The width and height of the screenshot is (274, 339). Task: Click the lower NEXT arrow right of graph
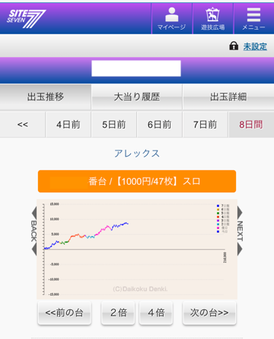[240, 249]
